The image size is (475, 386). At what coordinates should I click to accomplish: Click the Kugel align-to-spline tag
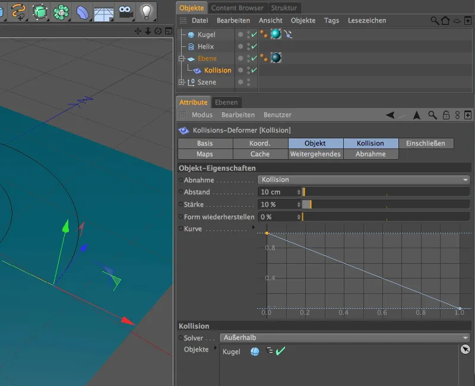point(288,34)
